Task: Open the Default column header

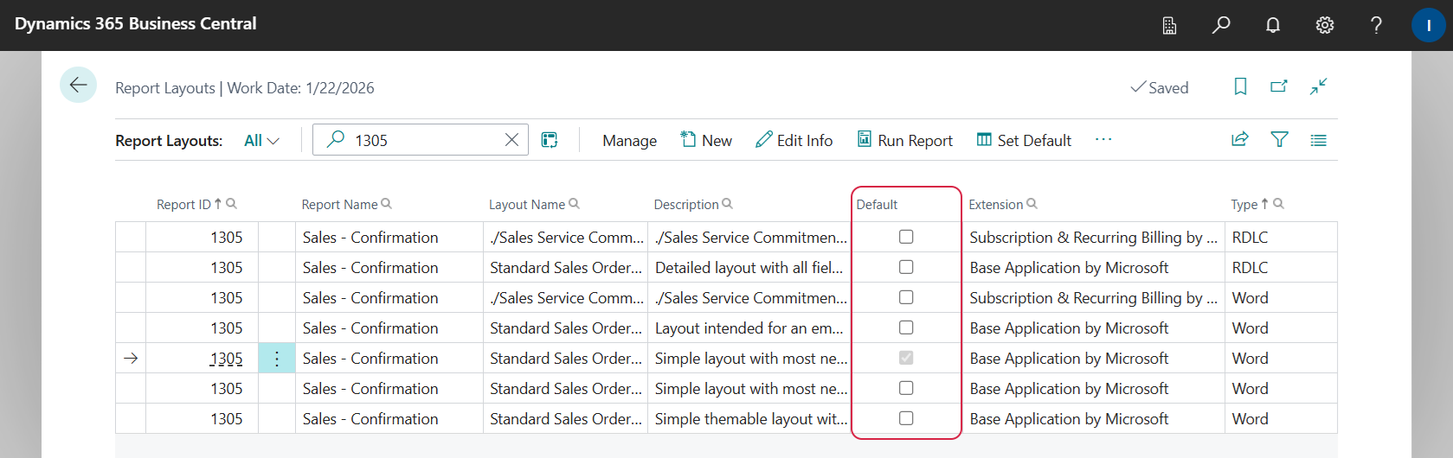Action: 877,205
